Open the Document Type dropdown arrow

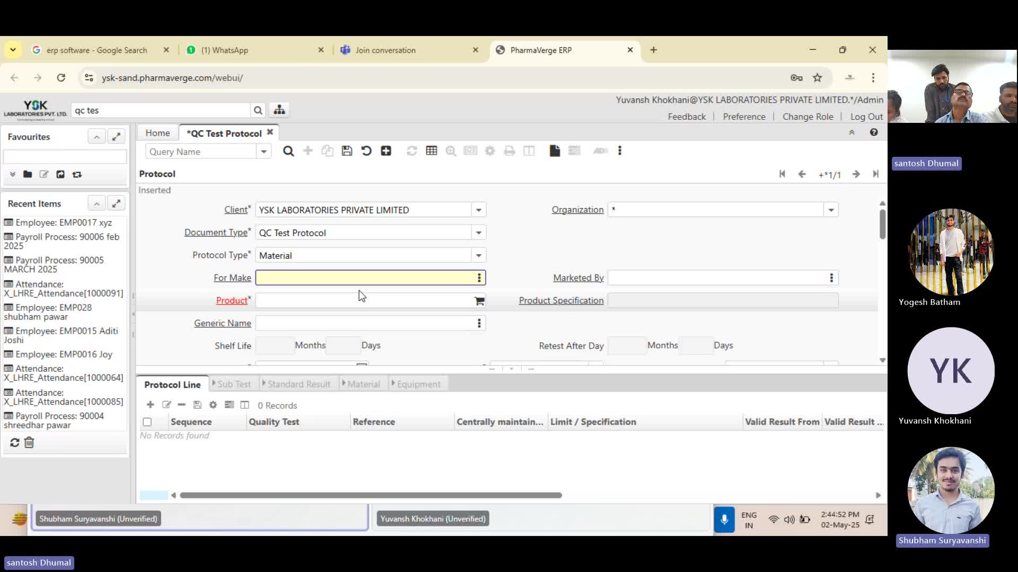pyautogui.click(x=479, y=233)
